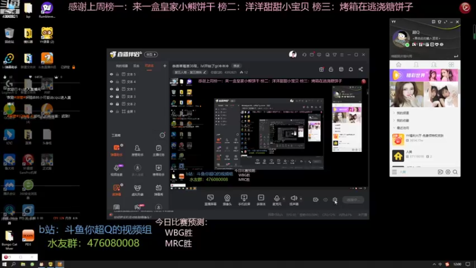Click the 修改 title edit button
Viewport: 476px width, 268px height.
pyautogui.click(x=236, y=66)
